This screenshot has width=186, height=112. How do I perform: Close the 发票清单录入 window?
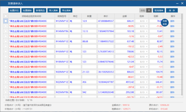182,3
